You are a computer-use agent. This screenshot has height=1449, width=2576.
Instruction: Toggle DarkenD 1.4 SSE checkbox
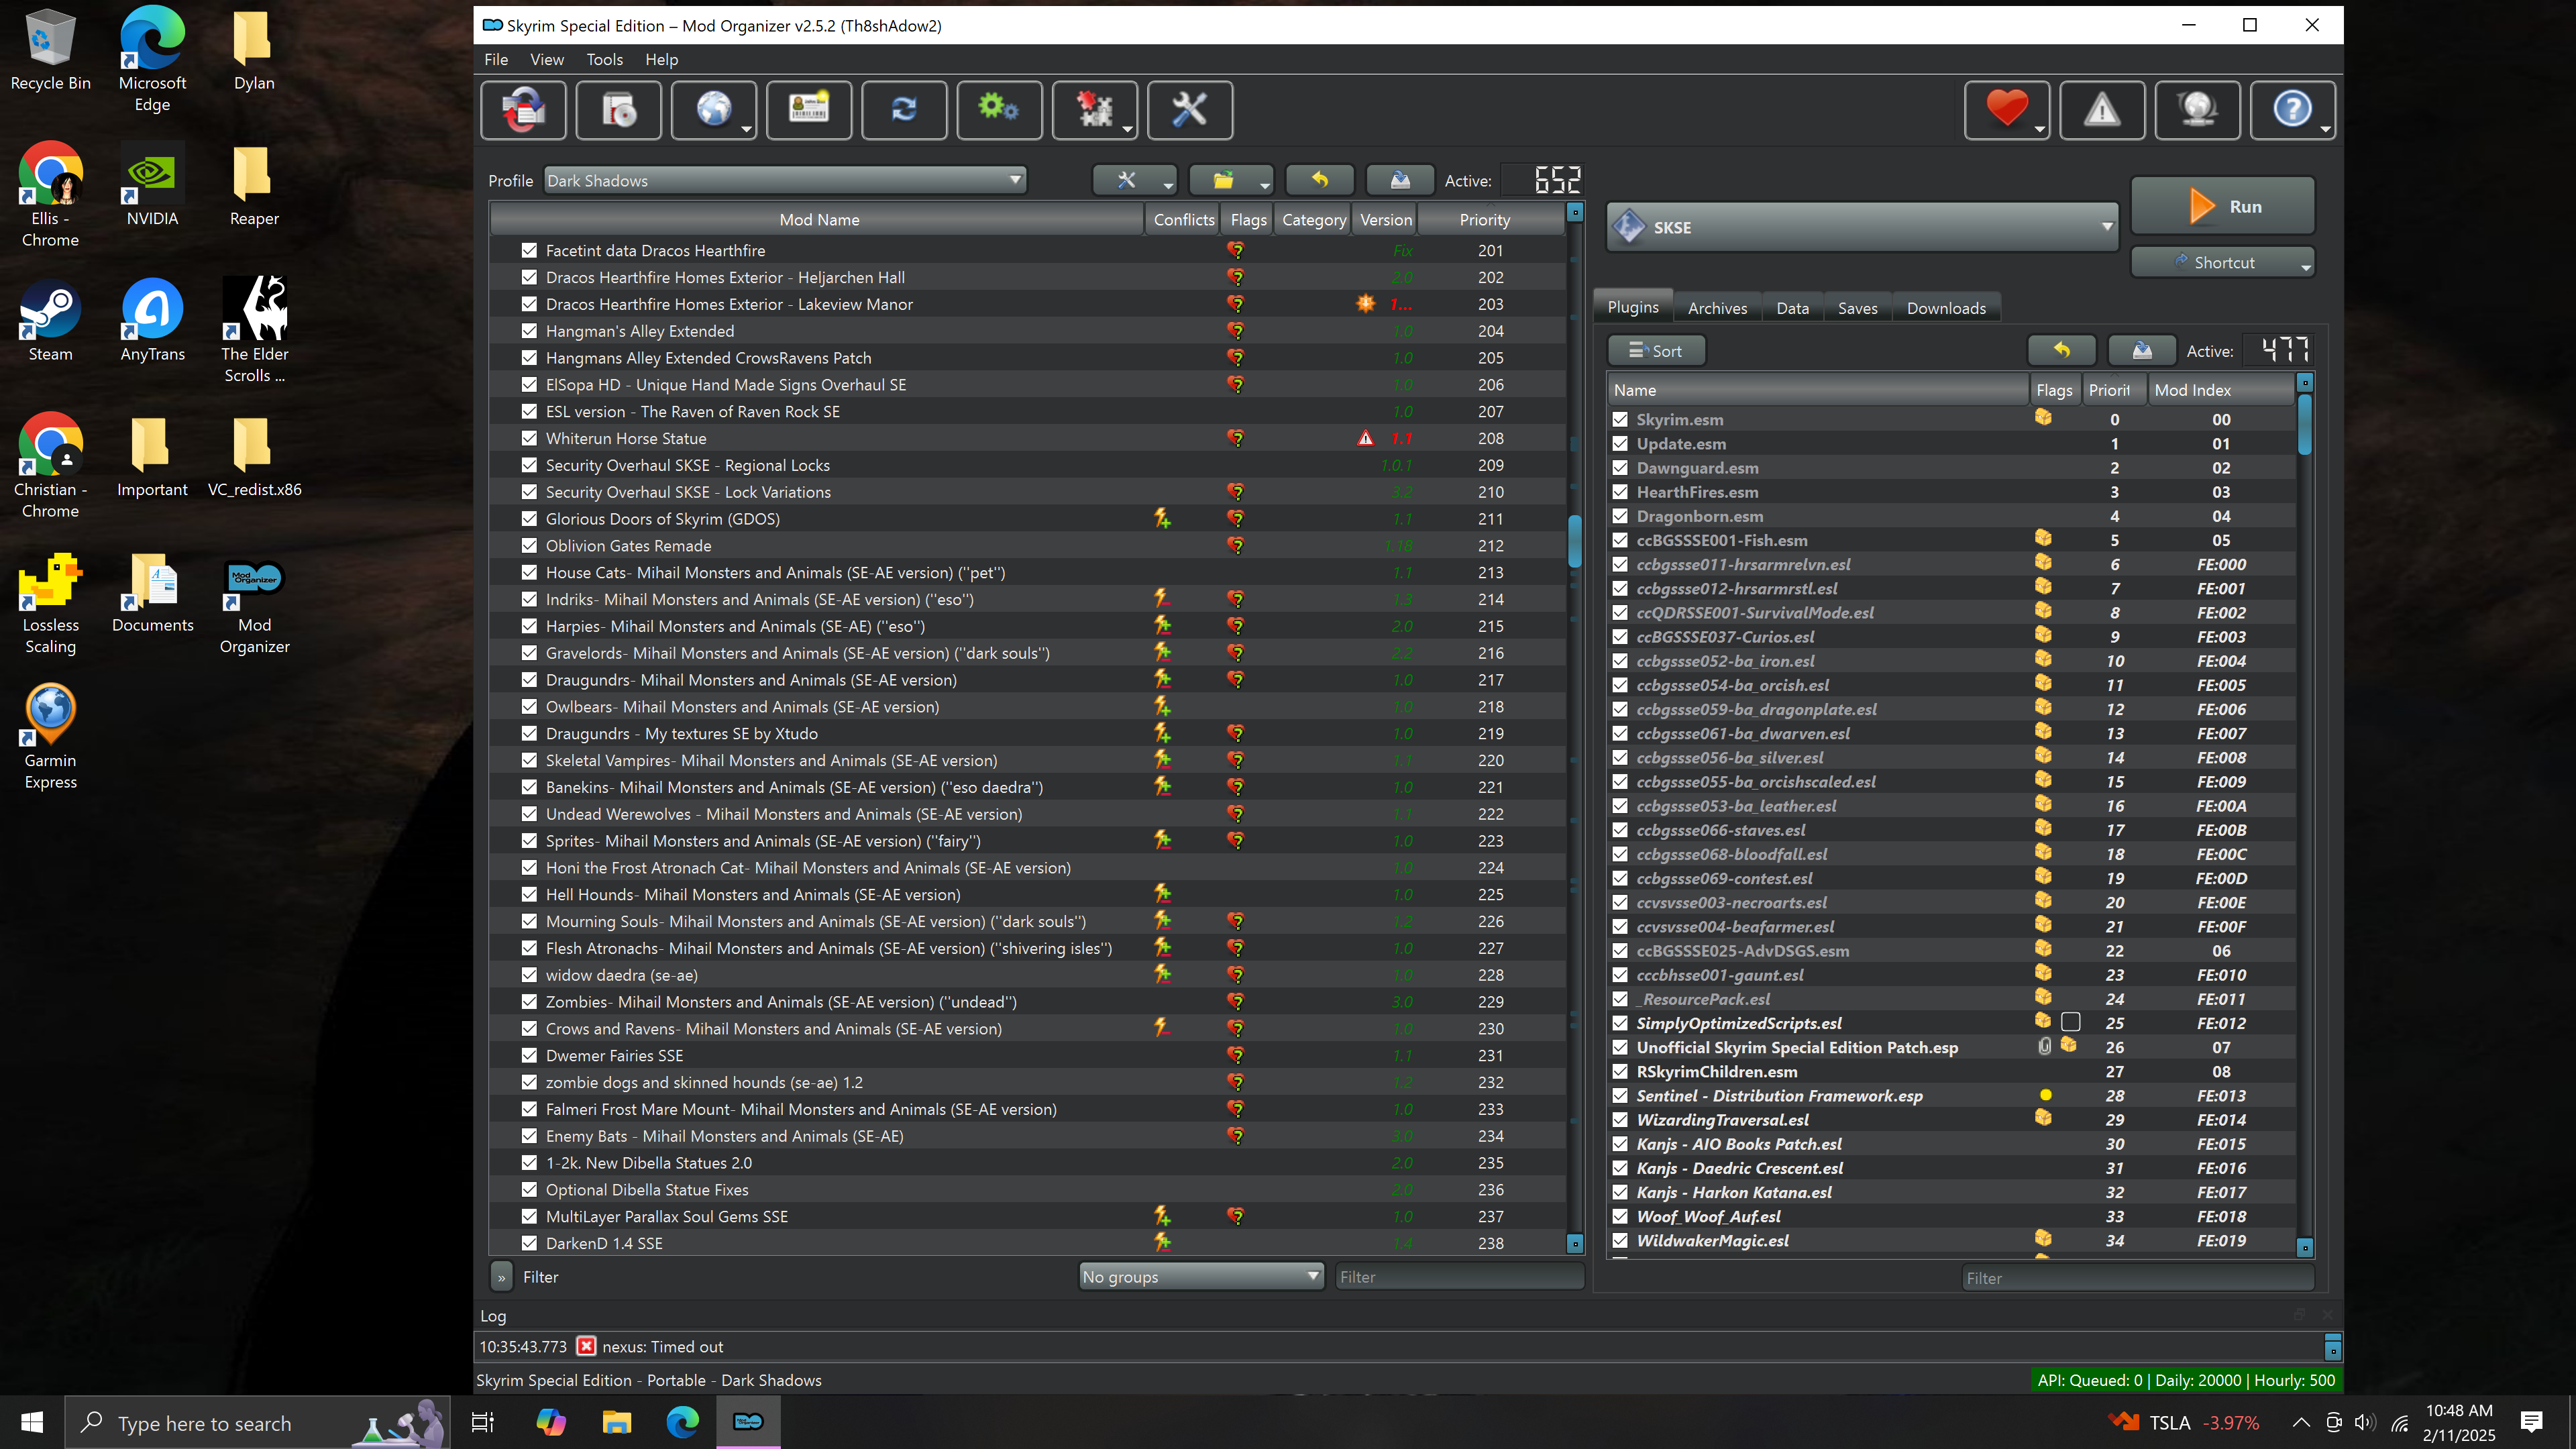coord(529,1243)
